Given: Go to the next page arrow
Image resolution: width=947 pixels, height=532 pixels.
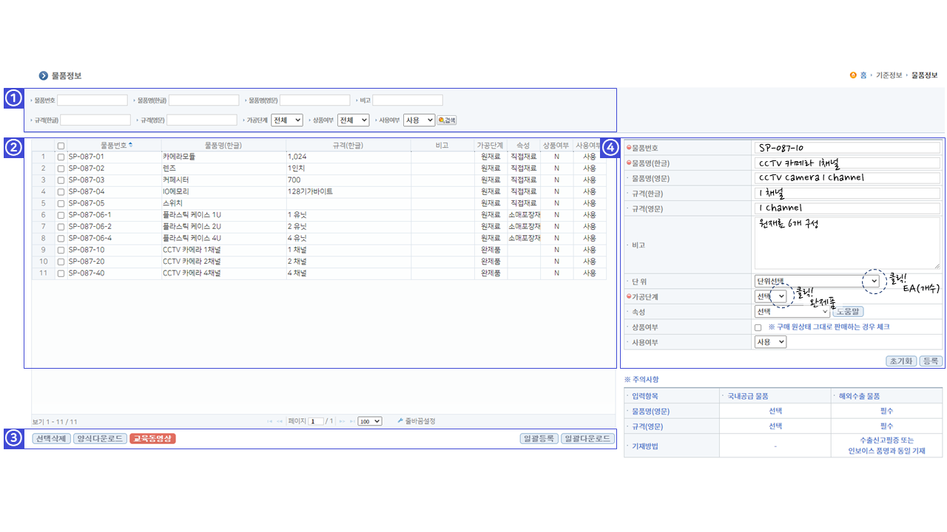Looking at the screenshot, I should click(x=342, y=421).
